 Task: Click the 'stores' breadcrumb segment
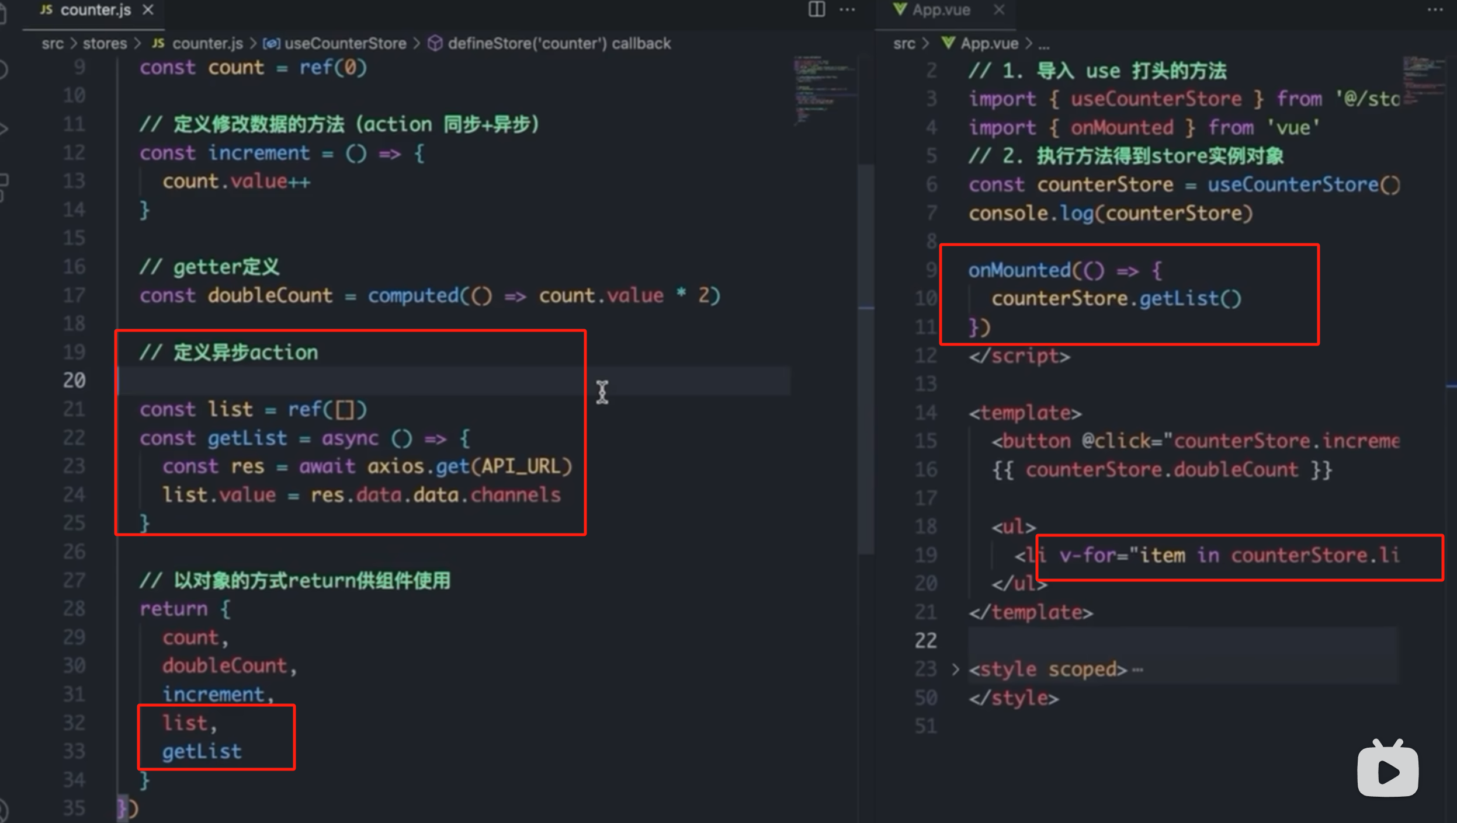click(105, 43)
